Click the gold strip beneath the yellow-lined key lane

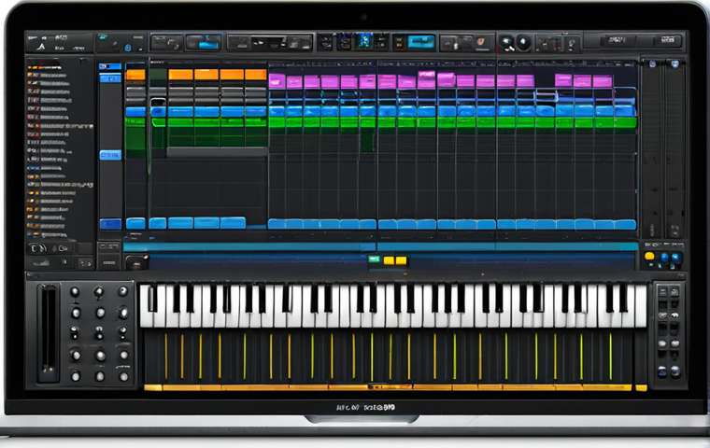[x=387, y=387]
